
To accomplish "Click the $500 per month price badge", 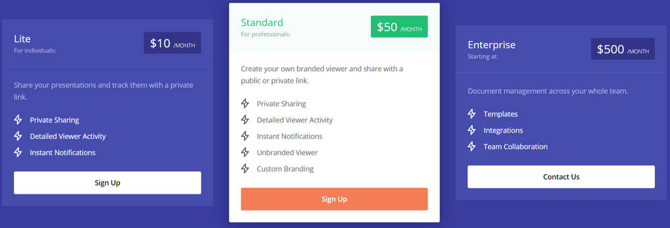I will (623, 49).
